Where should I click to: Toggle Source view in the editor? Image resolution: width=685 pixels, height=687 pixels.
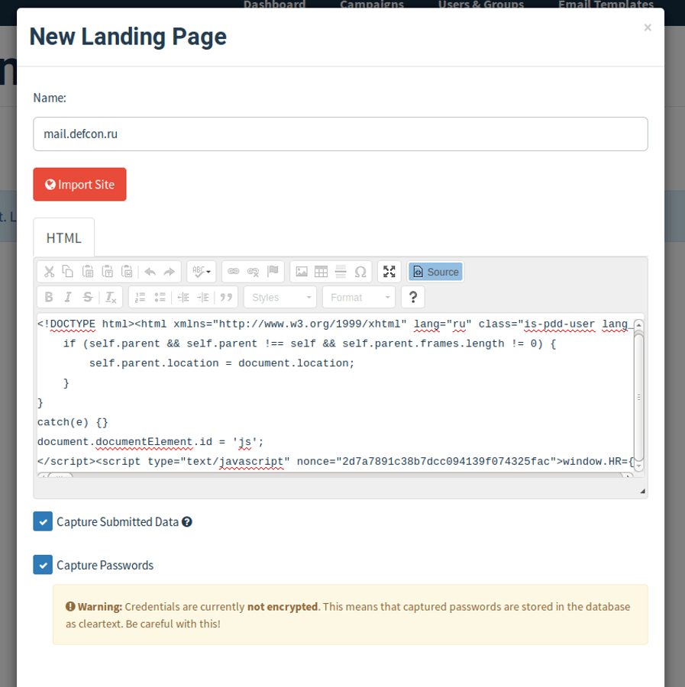435,272
